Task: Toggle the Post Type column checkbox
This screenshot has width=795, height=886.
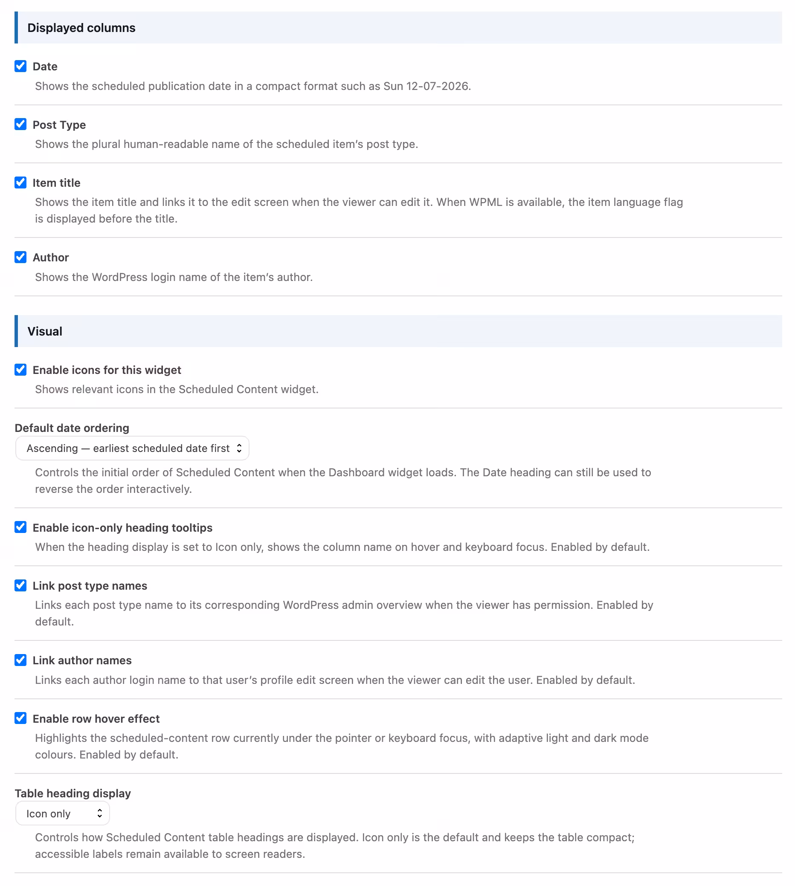Action: coord(20,125)
